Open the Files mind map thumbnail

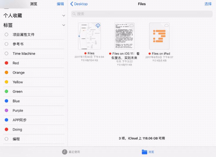click(89, 36)
